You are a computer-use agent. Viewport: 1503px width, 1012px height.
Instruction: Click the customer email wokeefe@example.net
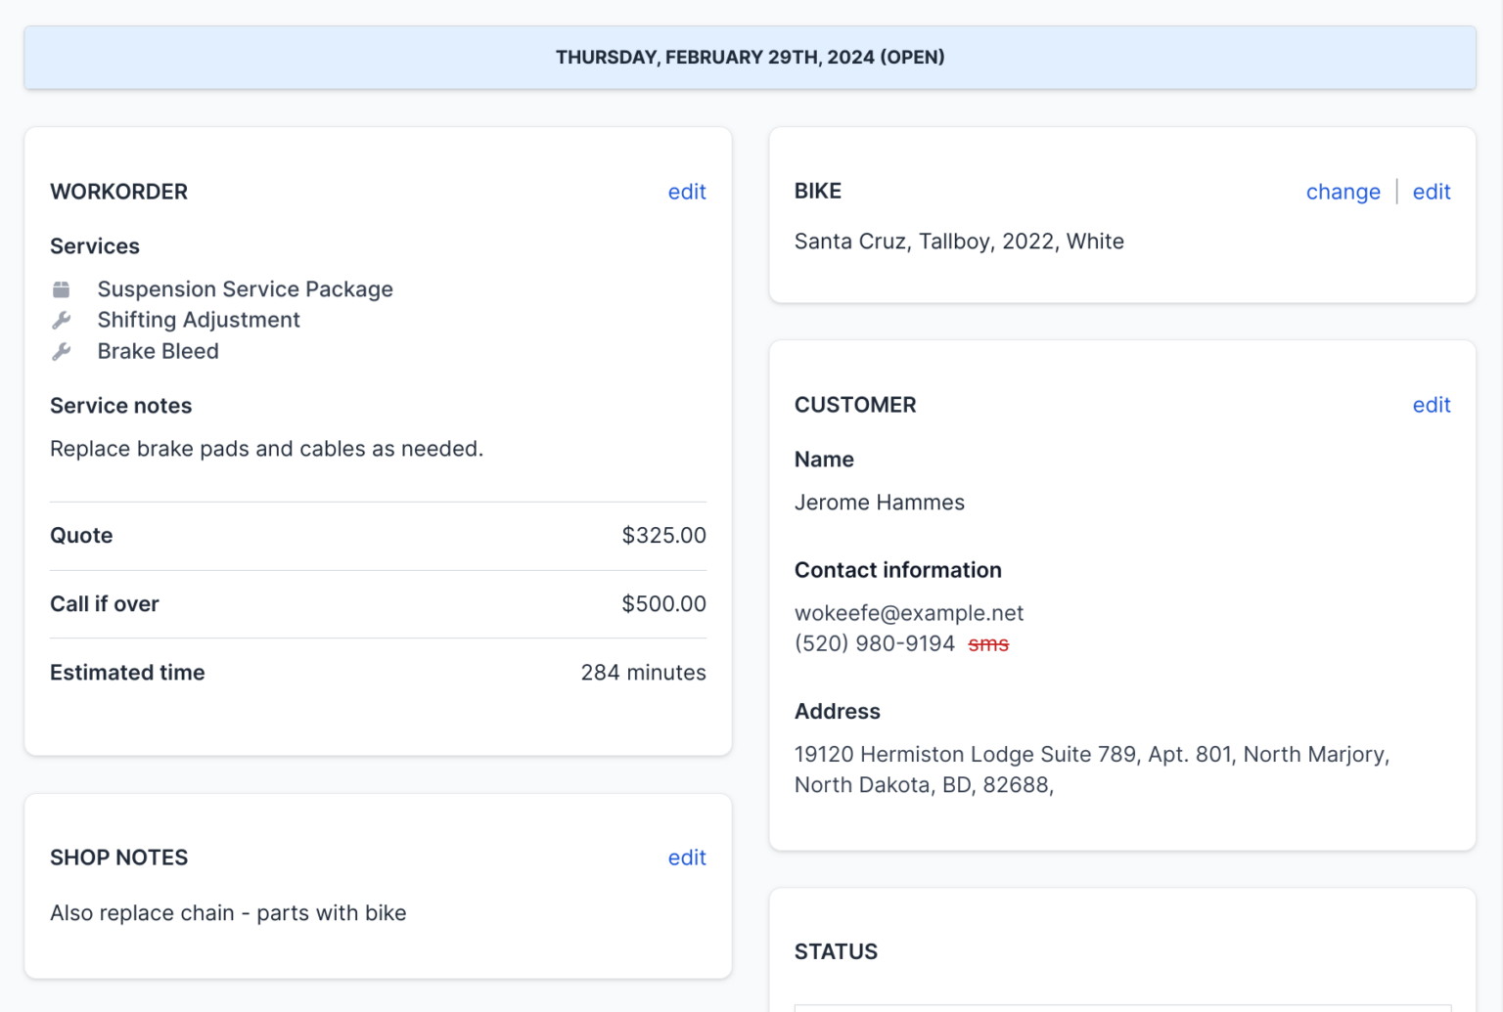909,613
